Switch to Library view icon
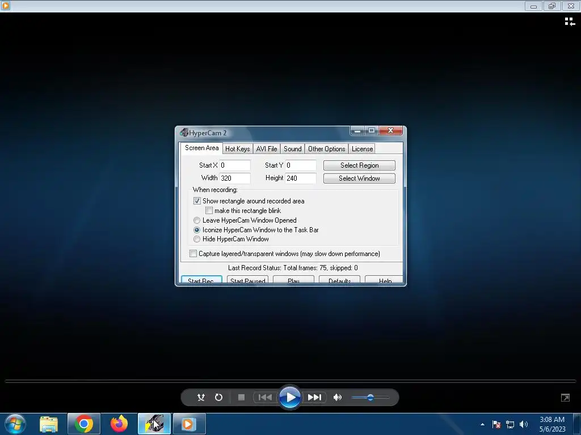 (x=570, y=22)
